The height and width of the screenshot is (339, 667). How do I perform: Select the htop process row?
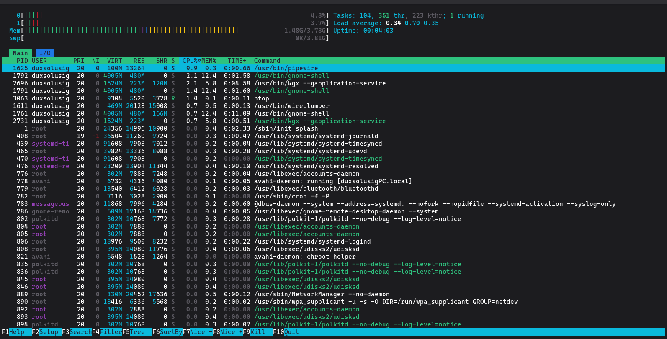(x=261, y=98)
